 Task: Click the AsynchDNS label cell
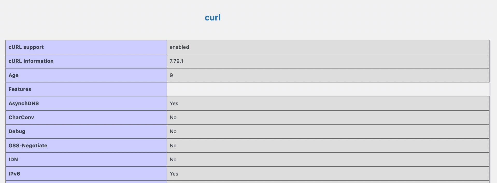click(24, 103)
